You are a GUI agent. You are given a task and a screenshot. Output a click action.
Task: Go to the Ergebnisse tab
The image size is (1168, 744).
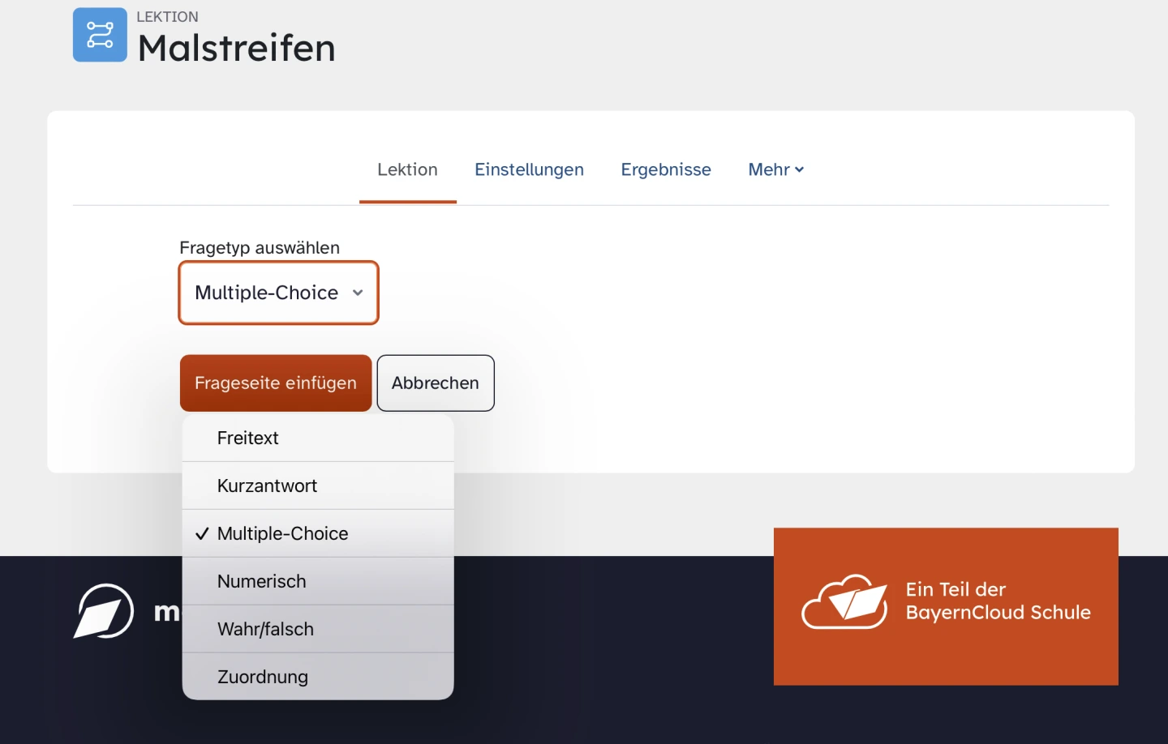[666, 169]
